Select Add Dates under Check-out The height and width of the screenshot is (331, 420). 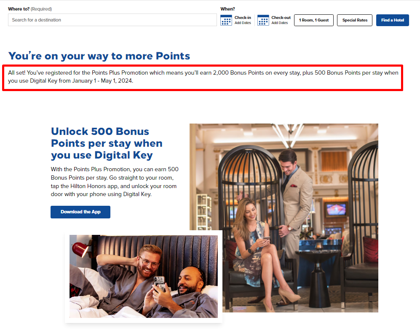[x=280, y=23]
